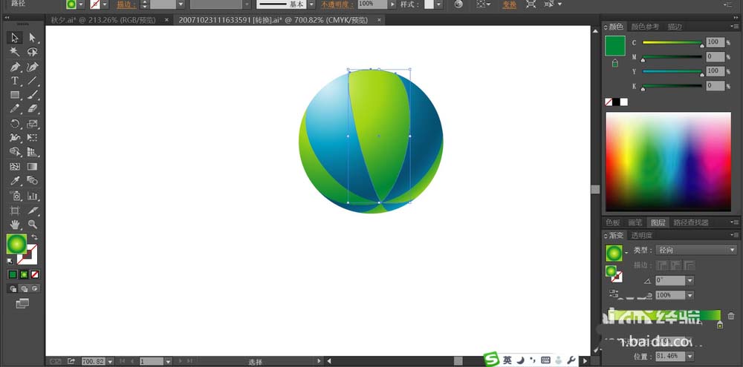The image size is (743, 367).
Task: Select the Gradient tool in toolbox
Action: pos(32,167)
